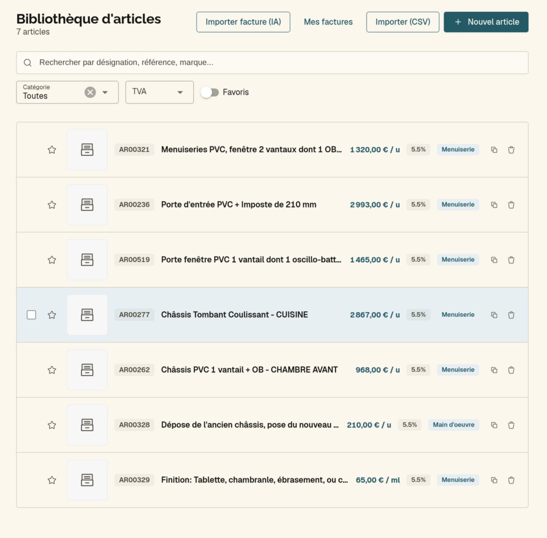This screenshot has height=538, width=547.
Task: Open Dépose de l'ancien châssis article
Action: pyautogui.click(x=250, y=425)
